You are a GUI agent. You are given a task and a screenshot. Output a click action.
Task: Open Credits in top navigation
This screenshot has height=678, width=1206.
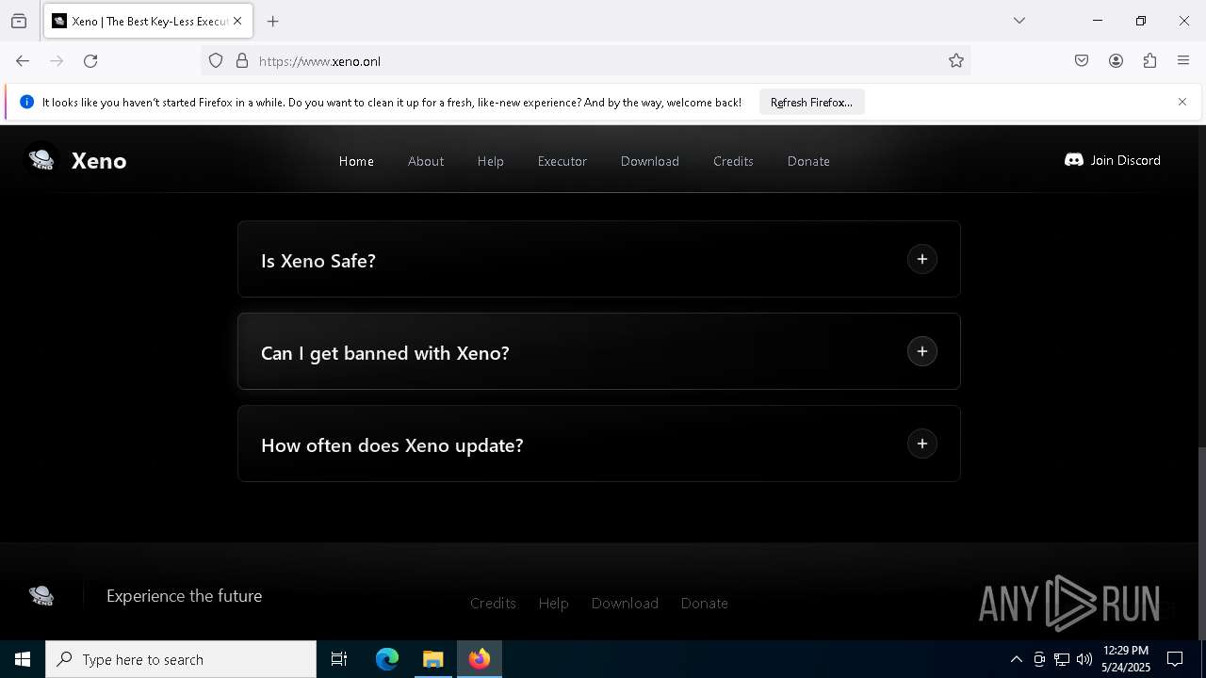[733, 161]
